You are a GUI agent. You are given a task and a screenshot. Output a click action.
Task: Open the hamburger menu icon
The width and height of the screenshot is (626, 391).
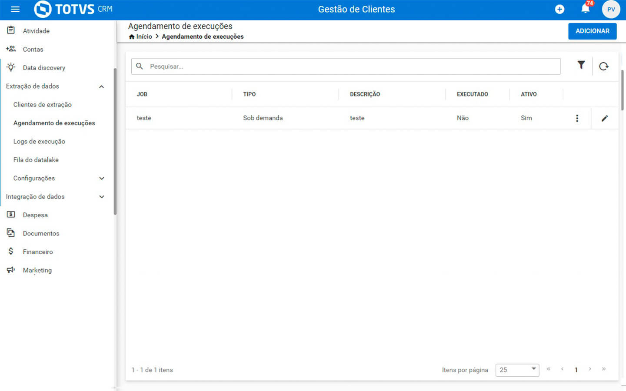tap(15, 9)
